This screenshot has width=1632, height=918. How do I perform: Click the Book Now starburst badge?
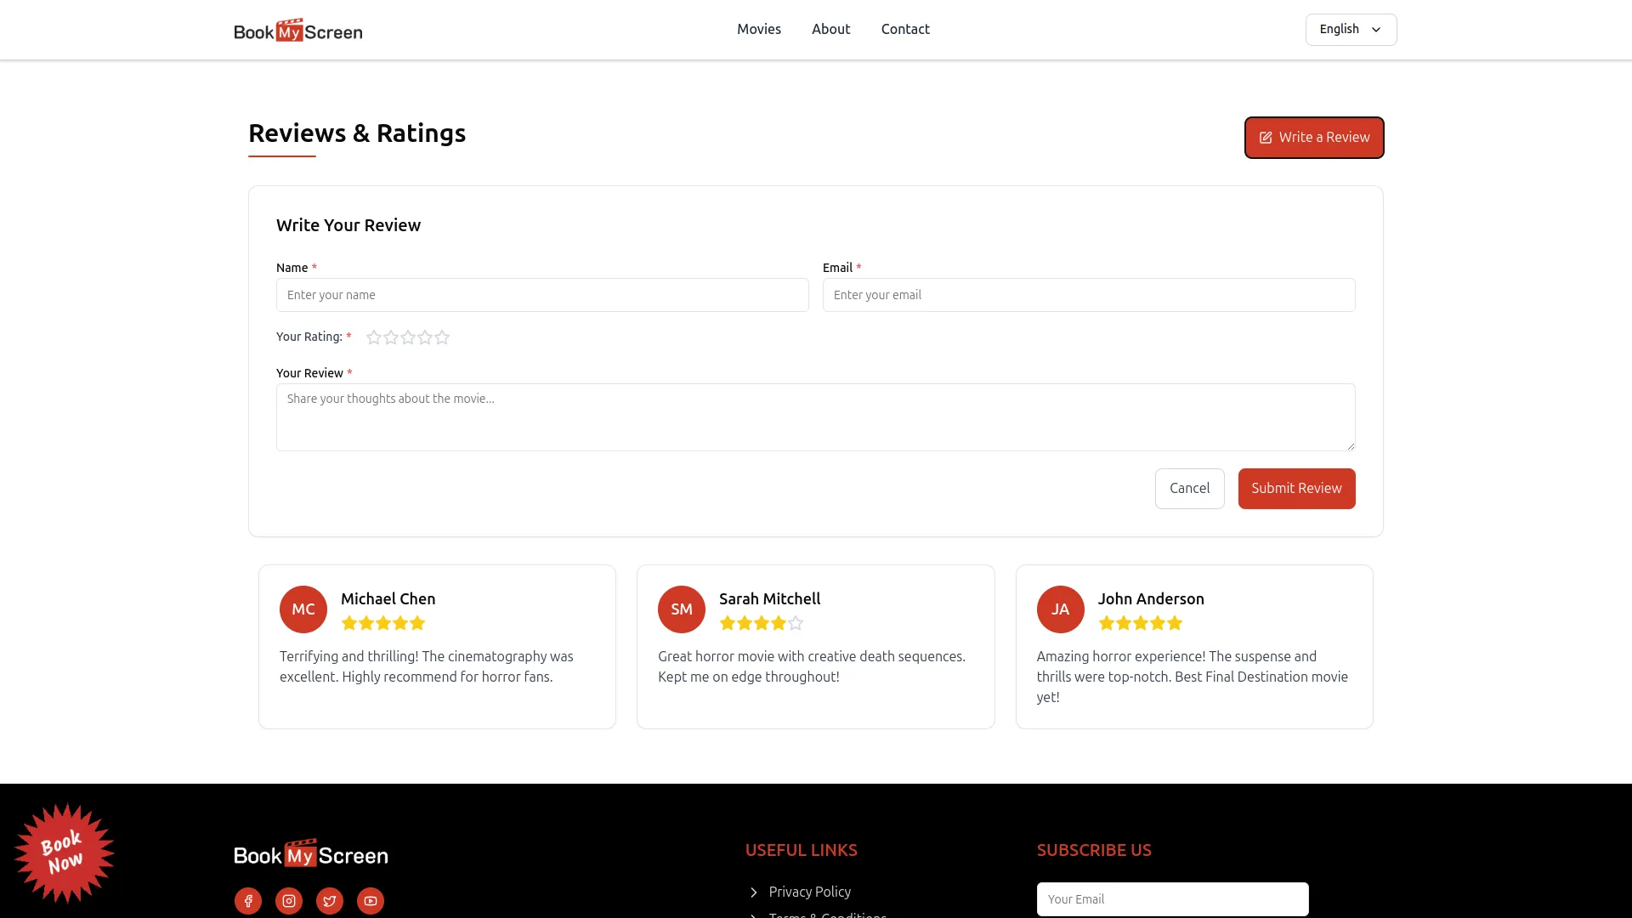[65, 853]
